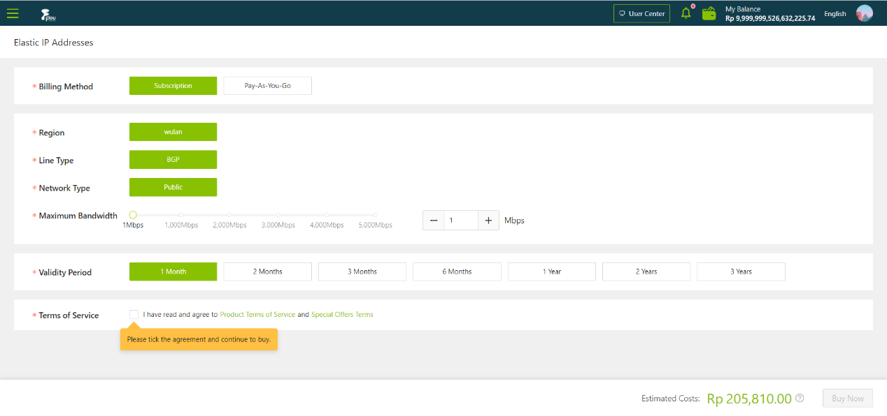Open Special Offers Terms link
887x416 pixels.
342,315
